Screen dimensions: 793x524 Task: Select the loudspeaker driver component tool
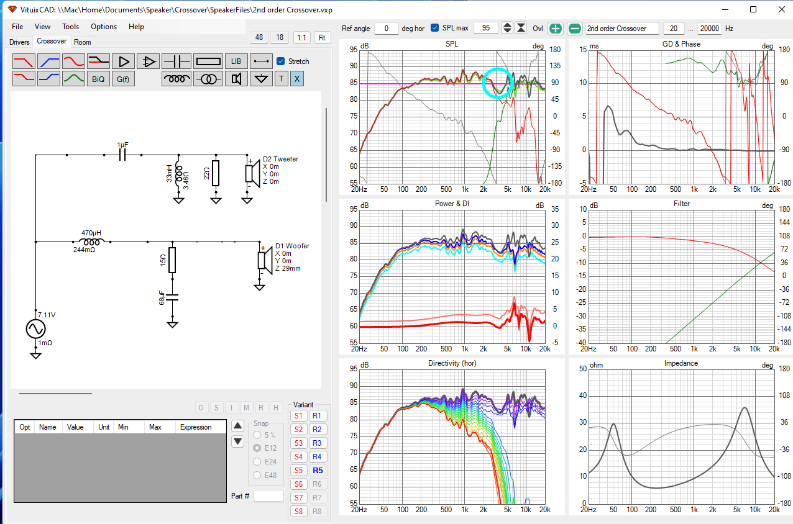pos(236,78)
